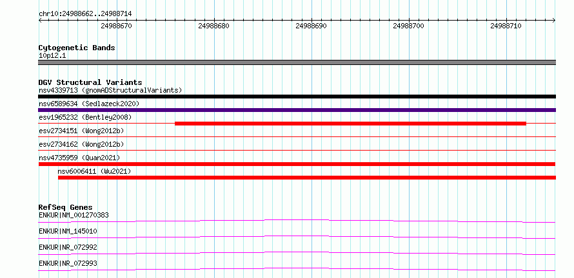Click the magenta ENKUR NR_072992 transcript line

297,253
